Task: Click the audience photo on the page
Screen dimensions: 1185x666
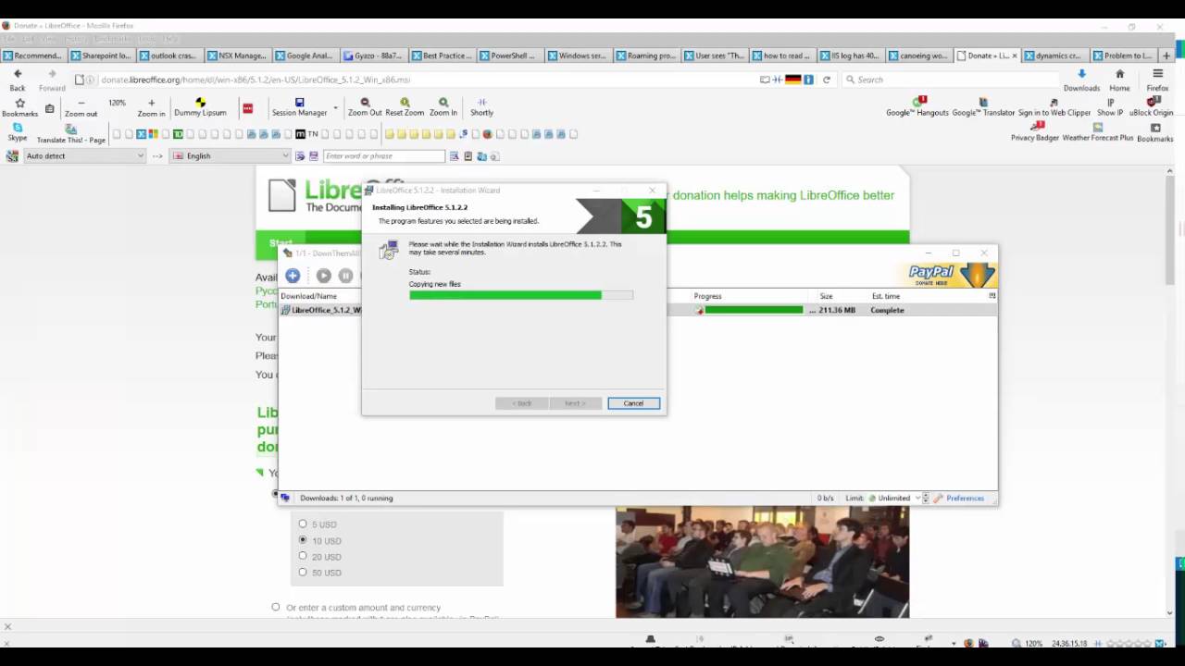Action: point(762,561)
